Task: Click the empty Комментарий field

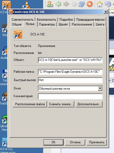Action: coord(70,96)
